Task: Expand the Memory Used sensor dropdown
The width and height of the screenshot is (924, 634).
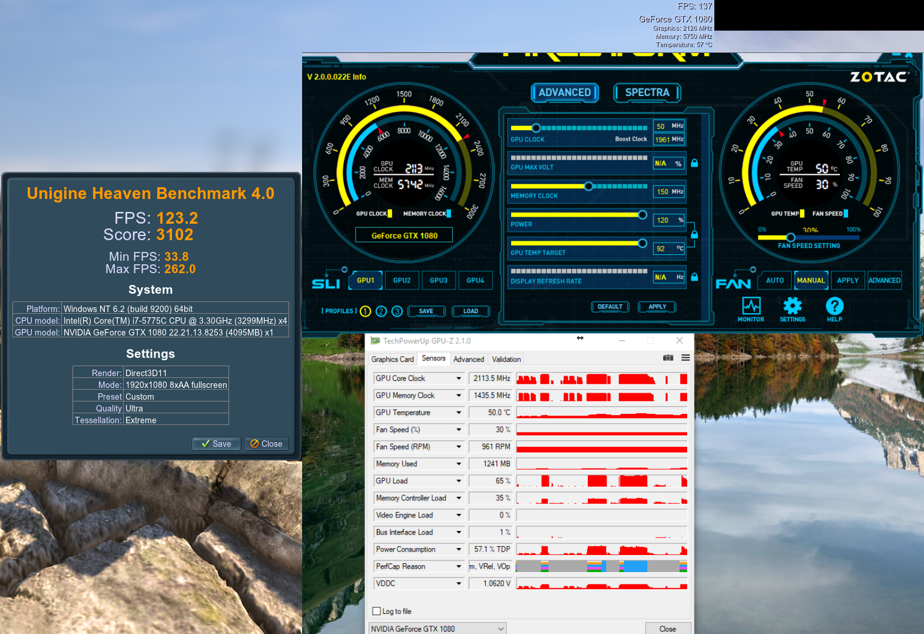Action: pyautogui.click(x=459, y=464)
